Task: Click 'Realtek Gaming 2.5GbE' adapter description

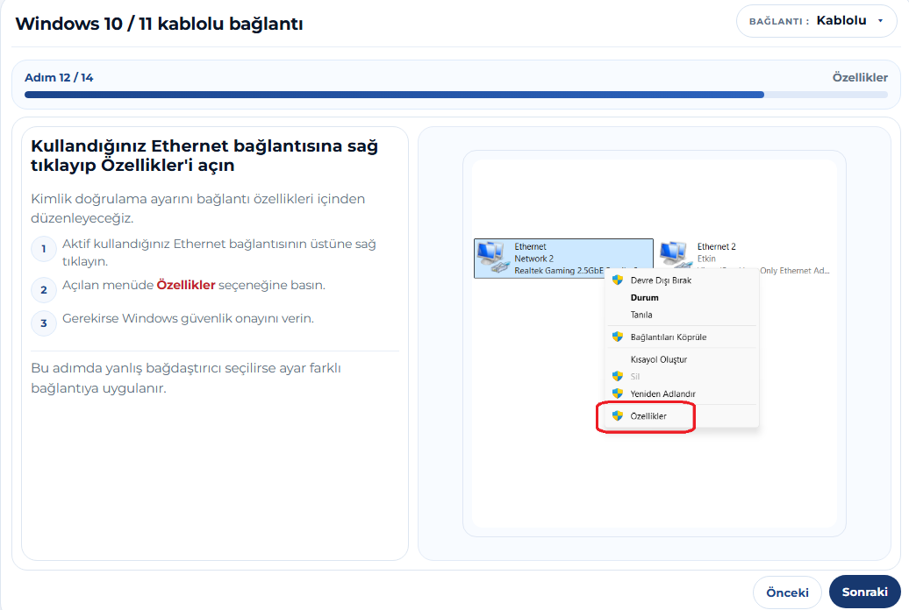Action: click(559, 271)
